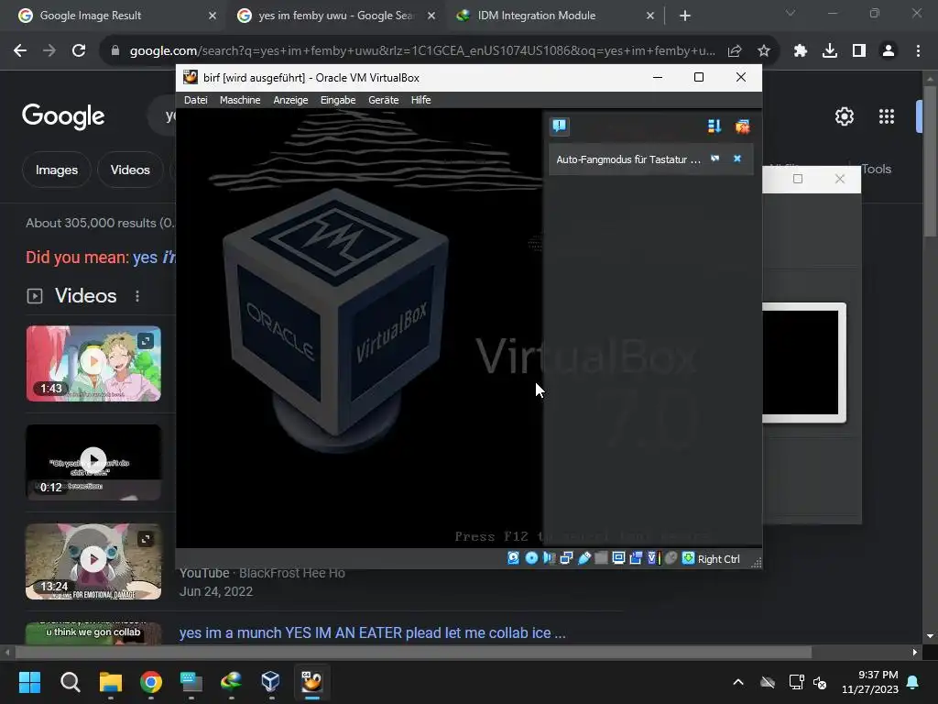The height and width of the screenshot is (704, 938).
Task: Click the grey mouse integration status icon
Action: coord(671,558)
